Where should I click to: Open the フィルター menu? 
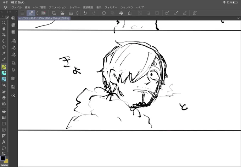coord(111,7)
